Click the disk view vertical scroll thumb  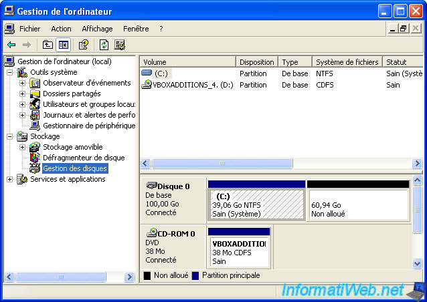click(x=417, y=209)
